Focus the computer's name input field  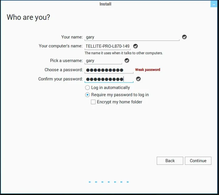(107, 46)
